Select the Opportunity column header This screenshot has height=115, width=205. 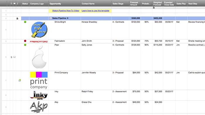click(65, 4)
